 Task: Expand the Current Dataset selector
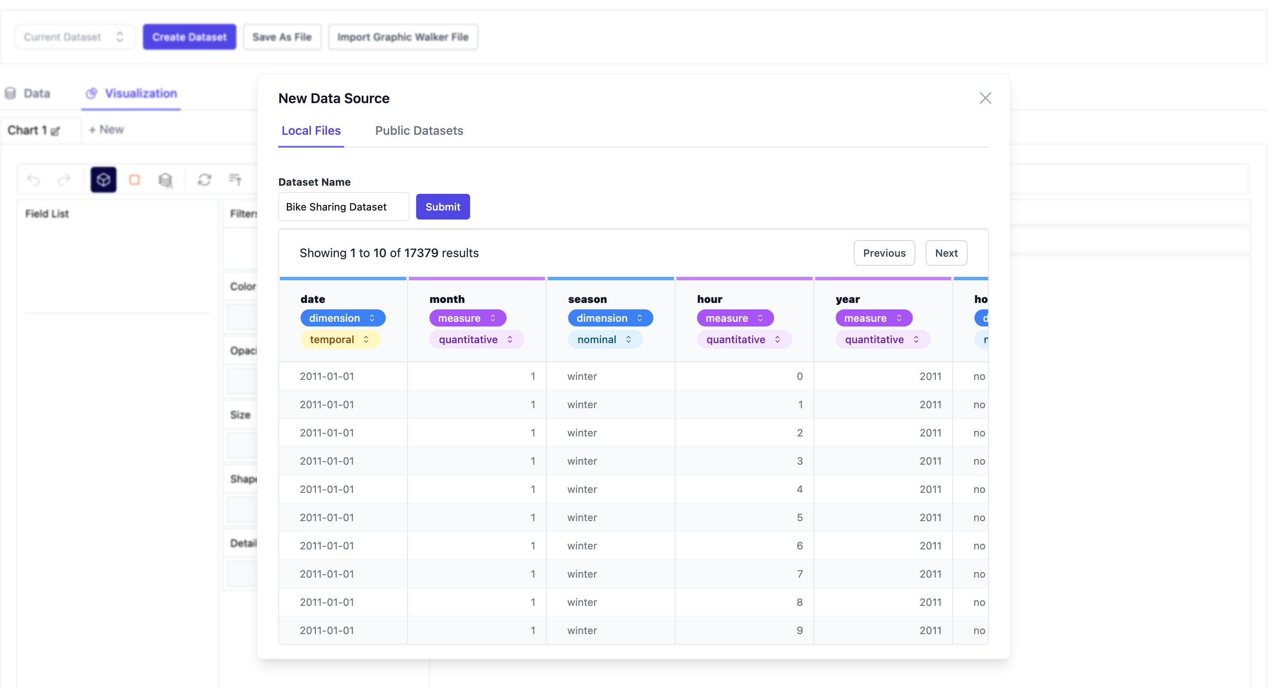click(x=74, y=37)
